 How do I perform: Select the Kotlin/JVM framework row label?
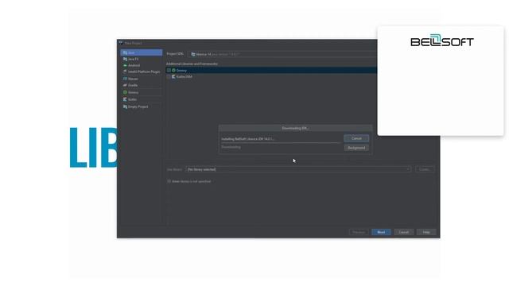(x=184, y=77)
